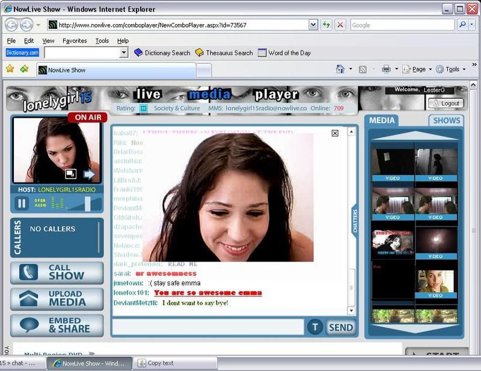Viewport: 481px width, 371px height.
Task: Click the chat message input field
Action: click(x=208, y=327)
